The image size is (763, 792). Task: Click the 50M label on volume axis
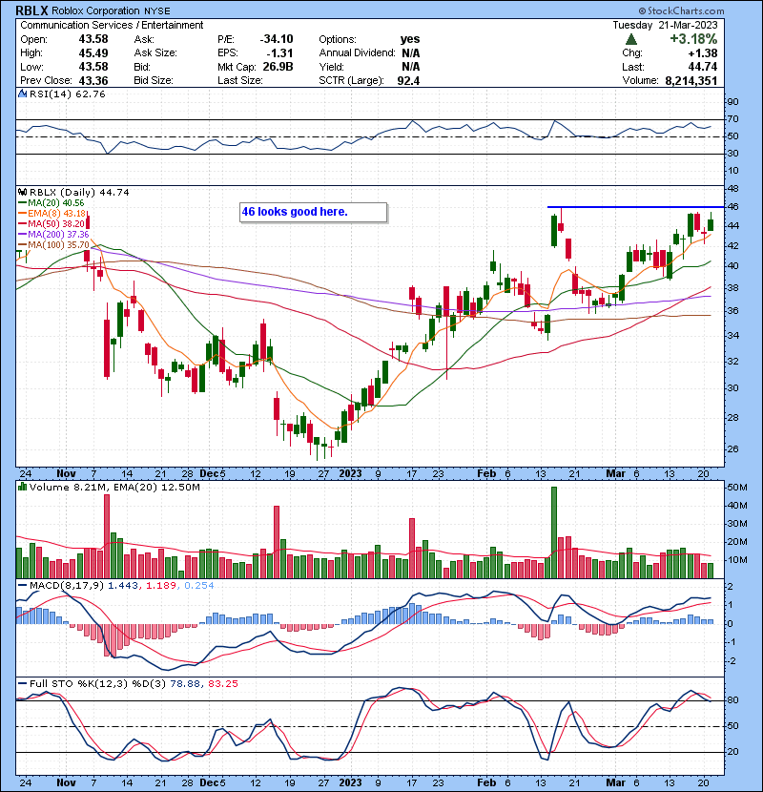[736, 488]
